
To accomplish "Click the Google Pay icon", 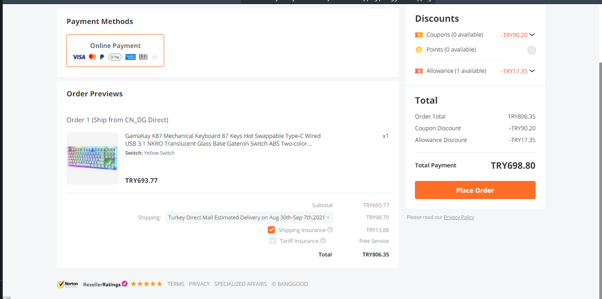I will [x=115, y=57].
